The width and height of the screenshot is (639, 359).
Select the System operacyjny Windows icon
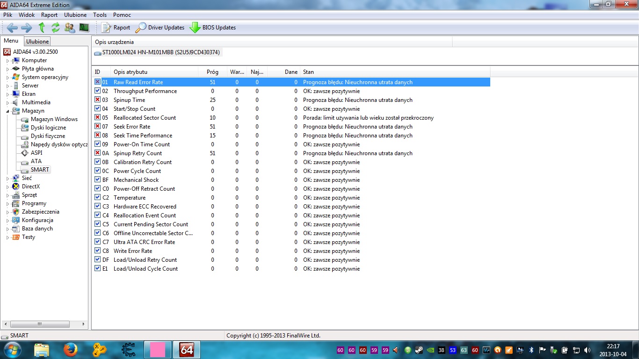[16, 77]
